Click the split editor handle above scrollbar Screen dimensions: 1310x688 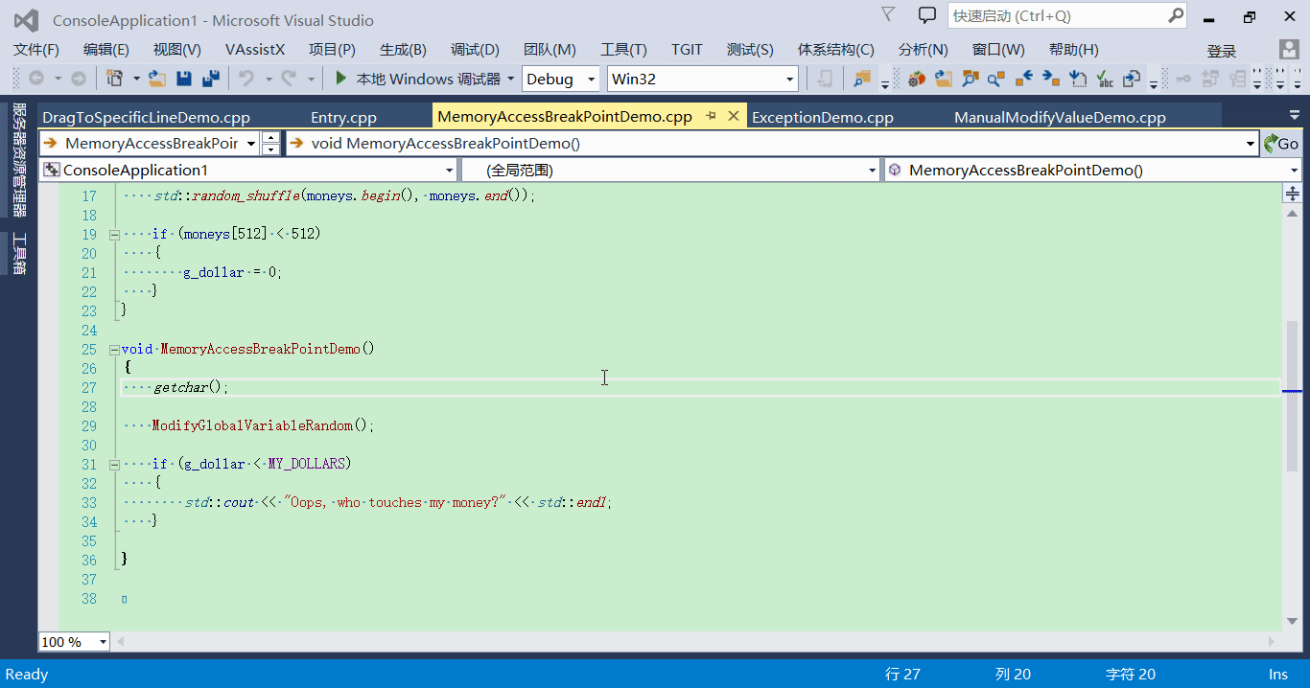(1292, 195)
